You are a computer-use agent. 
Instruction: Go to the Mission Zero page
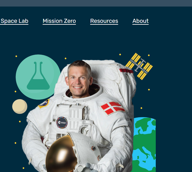point(59,21)
